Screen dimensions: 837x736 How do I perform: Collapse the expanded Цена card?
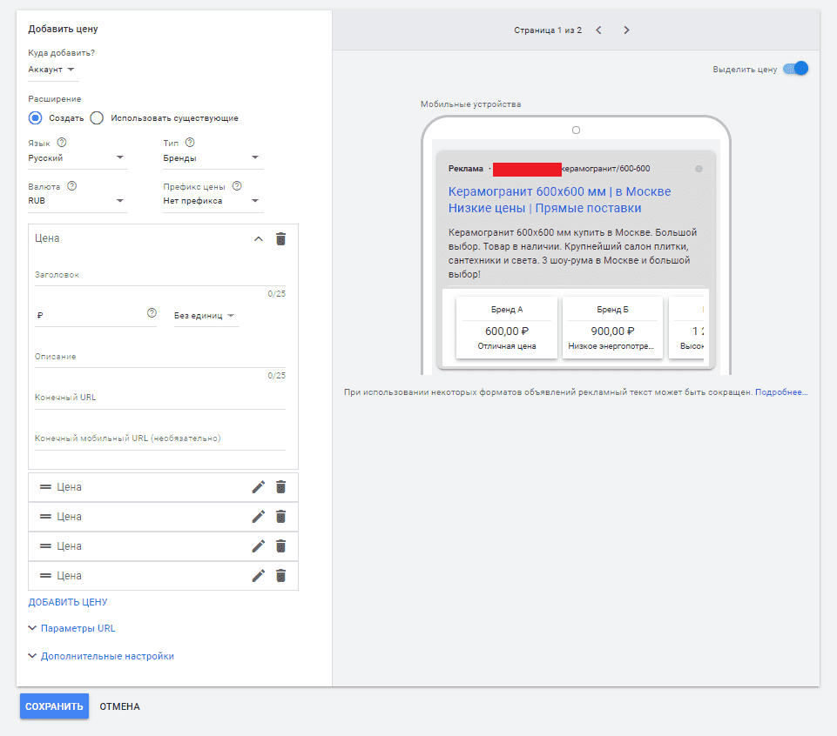[x=259, y=239]
